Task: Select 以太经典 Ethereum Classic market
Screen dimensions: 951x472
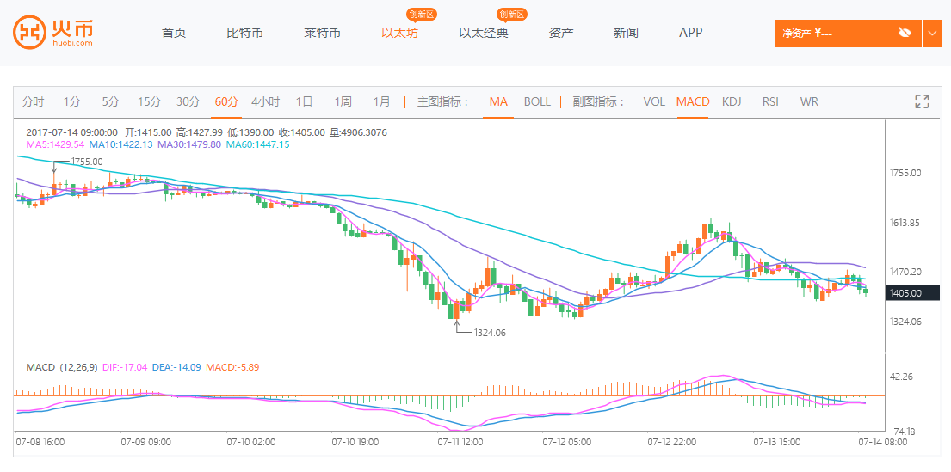Action: (484, 33)
